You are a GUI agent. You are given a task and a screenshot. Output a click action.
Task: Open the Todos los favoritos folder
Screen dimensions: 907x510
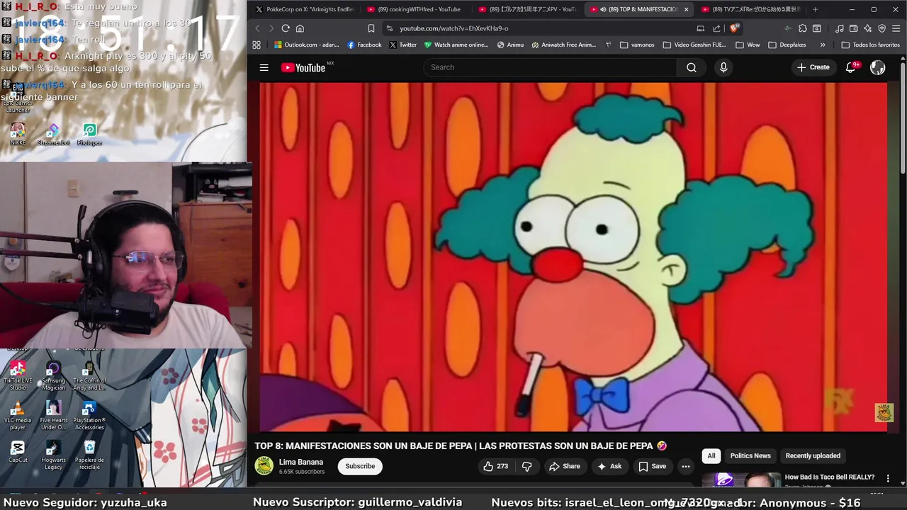(870, 45)
